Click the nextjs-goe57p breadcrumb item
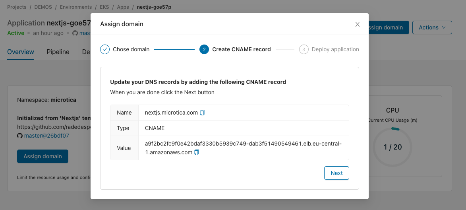The image size is (466, 210). click(154, 7)
